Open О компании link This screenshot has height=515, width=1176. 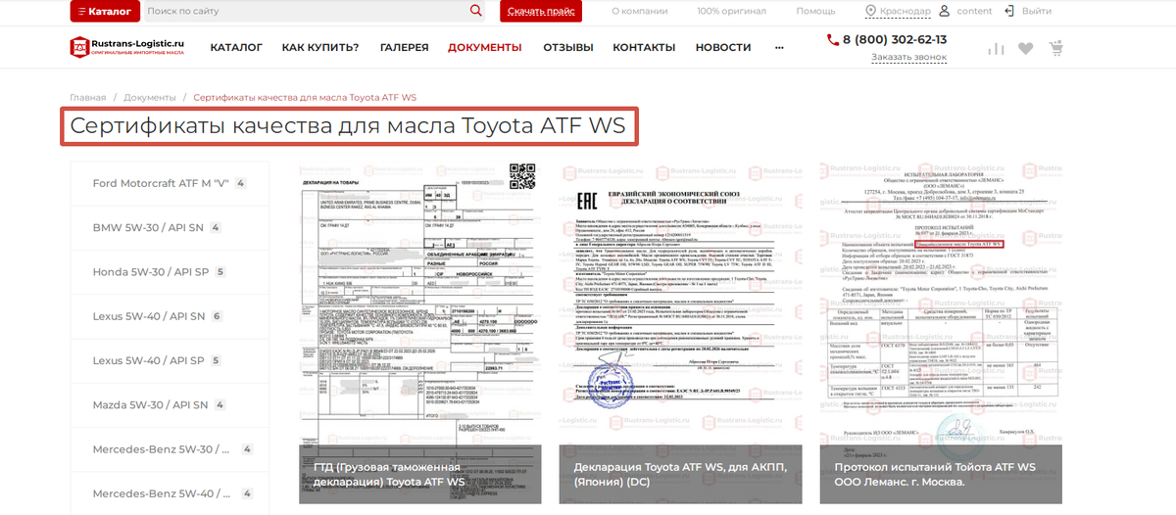(640, 11)
